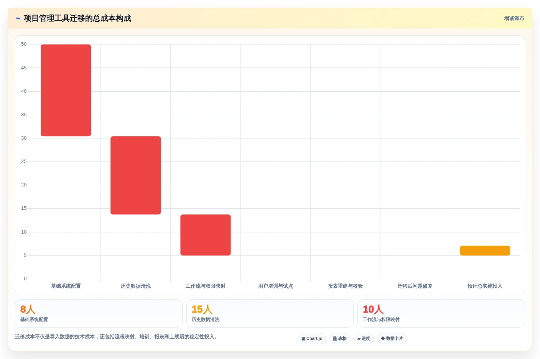The height and width of the screenshot is (359, 540).
Task: Click the y-axis value 45
Action: click(x=24, y=68)
